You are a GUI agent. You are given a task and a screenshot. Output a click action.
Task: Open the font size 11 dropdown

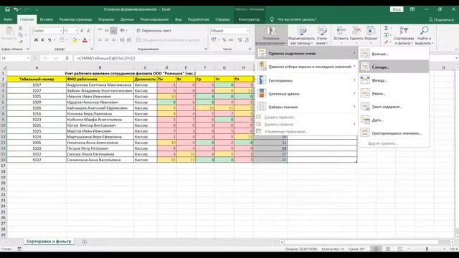pyautogui.click(x=76, y=31)
